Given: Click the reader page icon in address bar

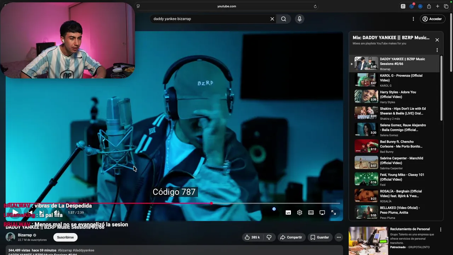Looking at the screenshot, I should (138, 6).
